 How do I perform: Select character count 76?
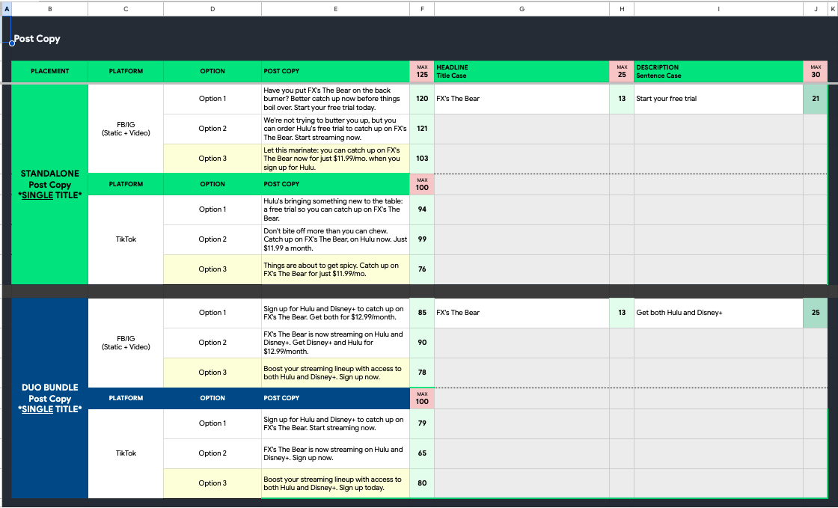coord(422,269)
